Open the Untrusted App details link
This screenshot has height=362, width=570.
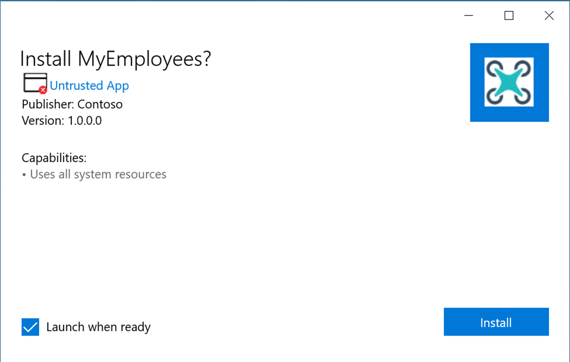(x=89, y=85)
